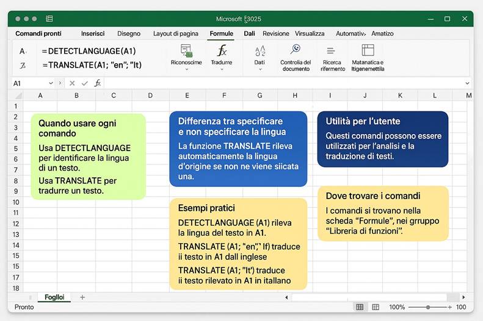Click the icon beside TRANSLATE formula
The image size is (483, 321).
(x=23, y=65)
